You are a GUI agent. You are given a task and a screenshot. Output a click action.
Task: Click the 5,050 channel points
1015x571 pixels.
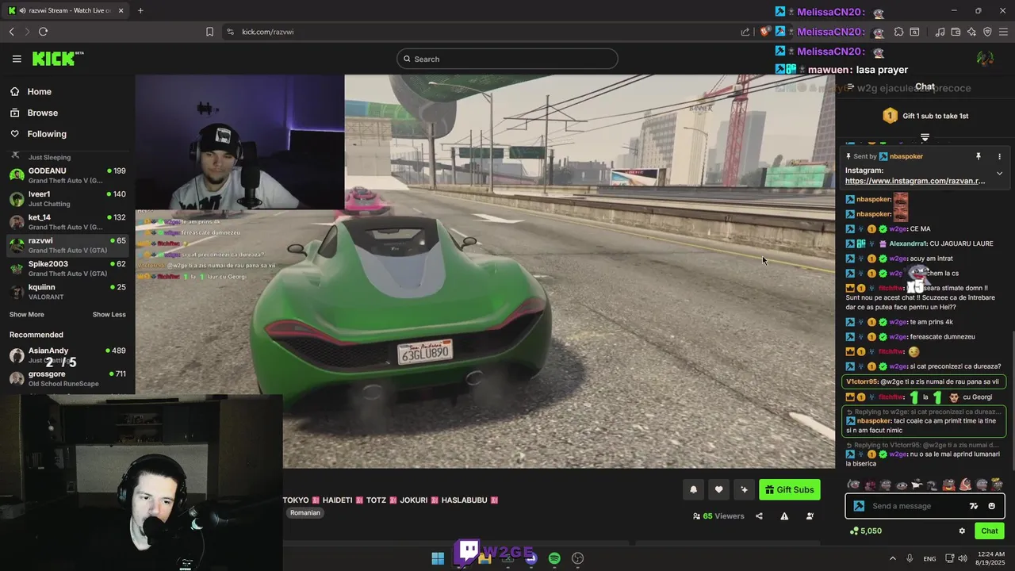point(866,531)
